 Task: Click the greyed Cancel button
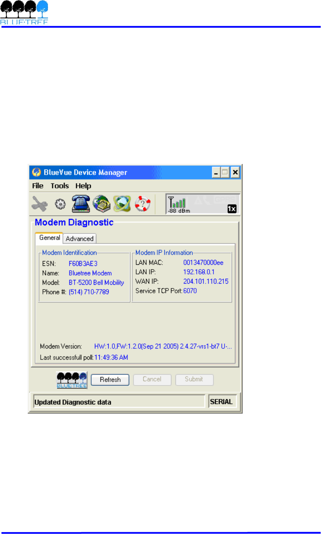pyautogui.click(x=152, y=379)
